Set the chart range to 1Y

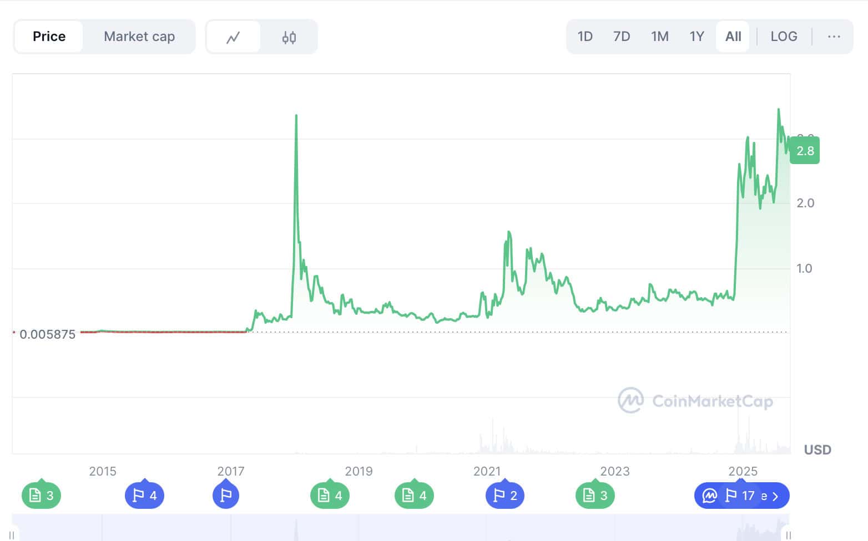[697, 37]
